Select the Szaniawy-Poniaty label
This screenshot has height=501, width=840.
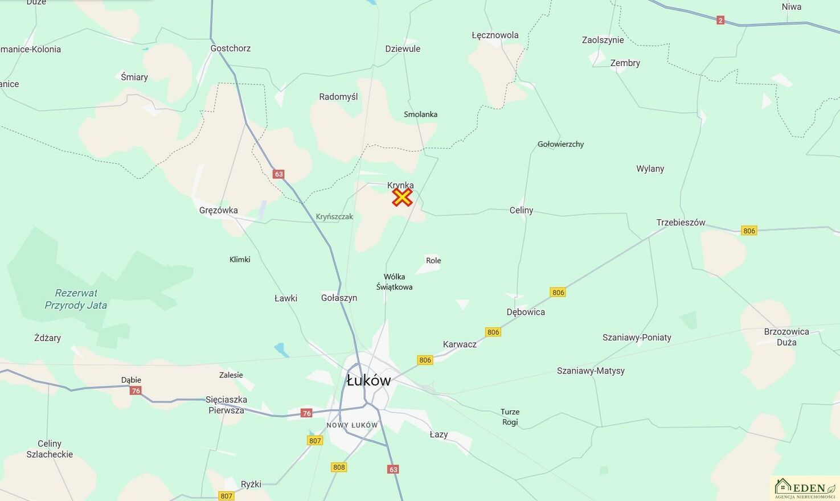click(637, 338)
